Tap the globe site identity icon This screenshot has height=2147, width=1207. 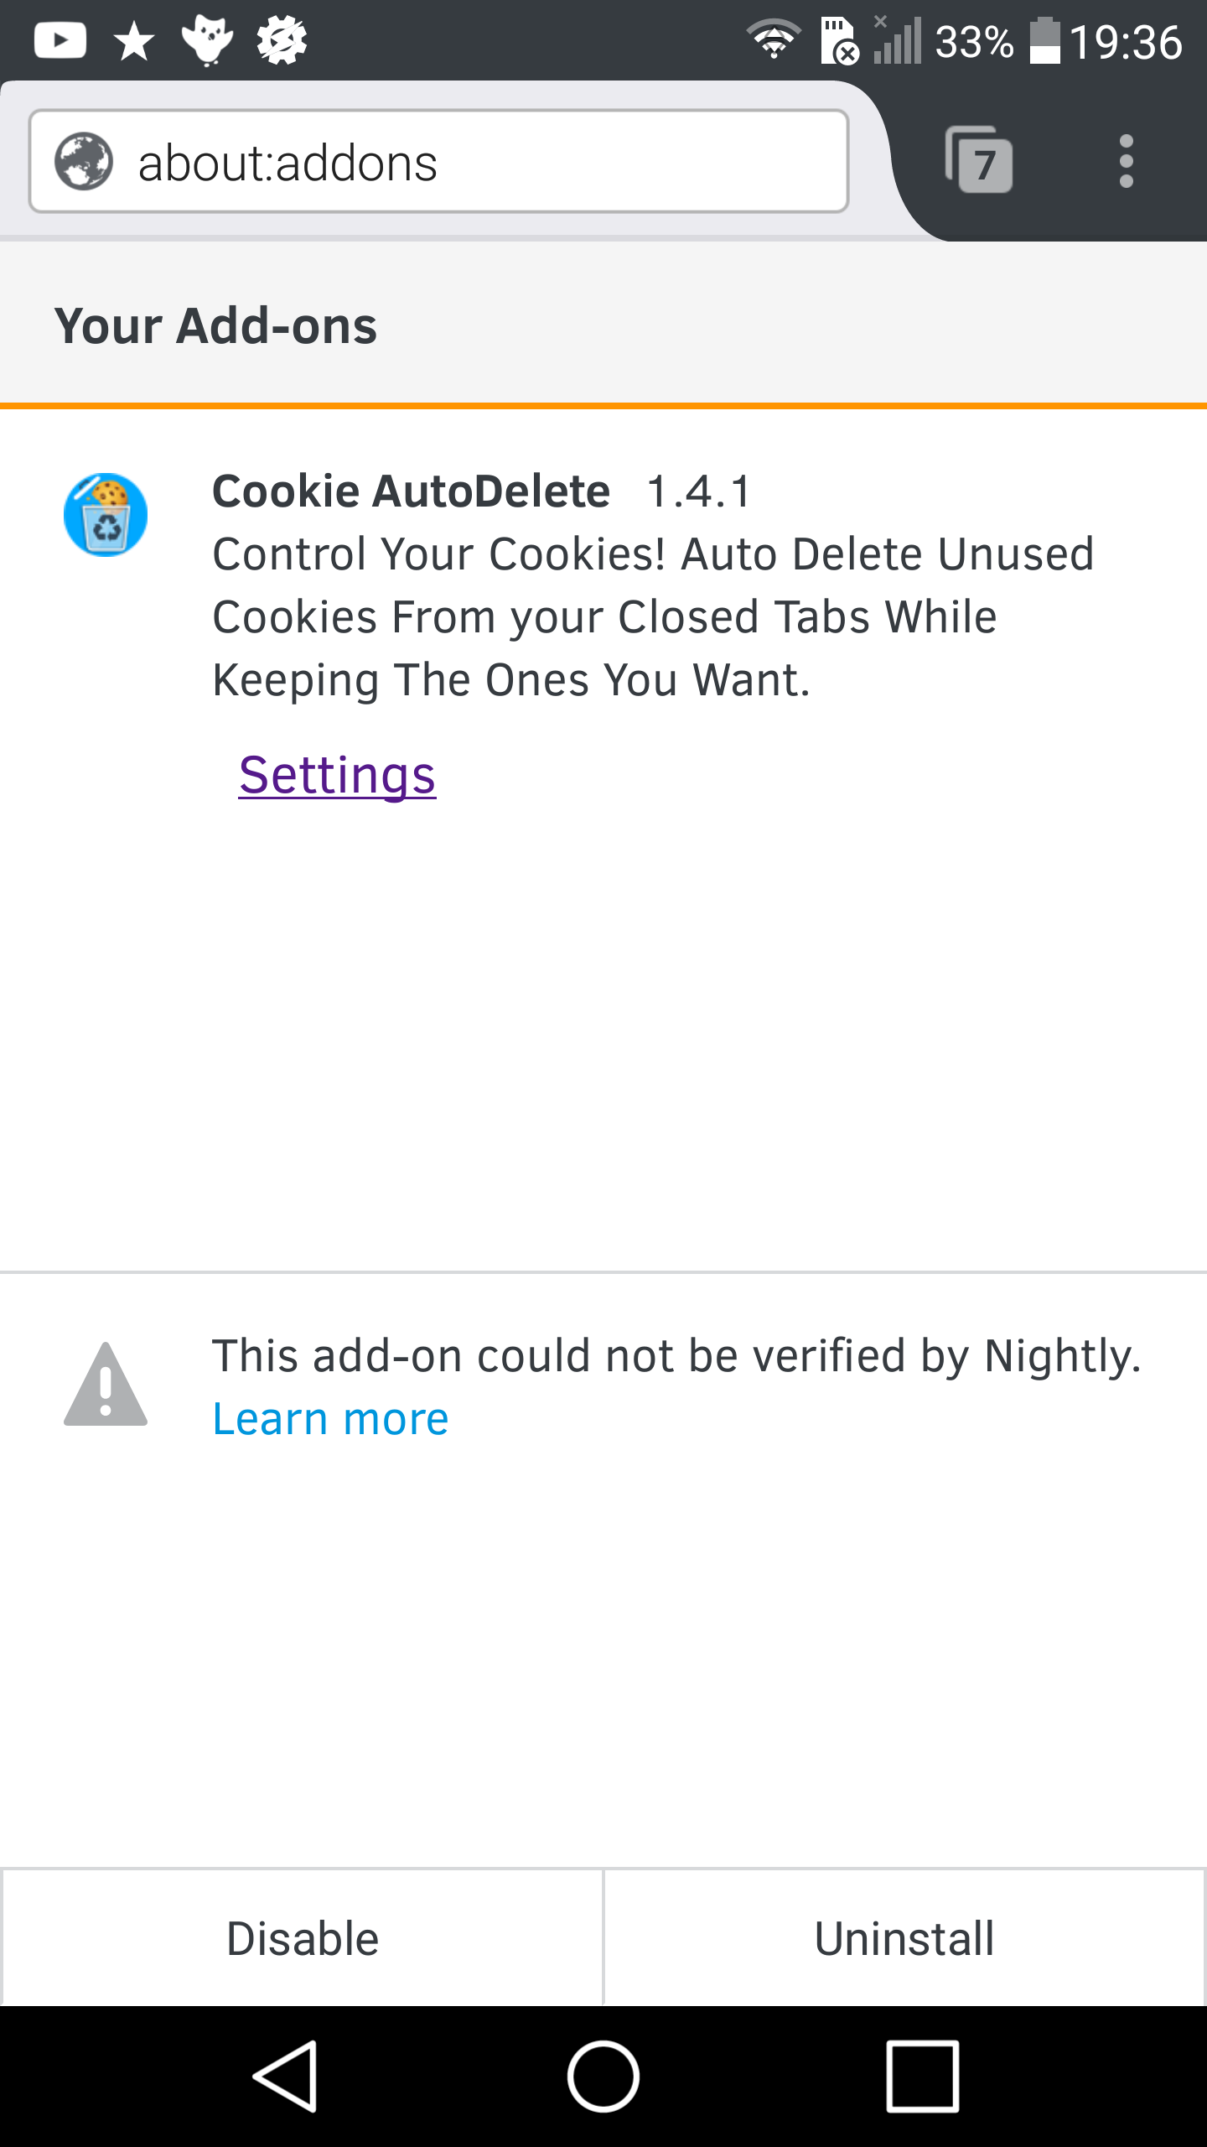(x=84, y=161)
